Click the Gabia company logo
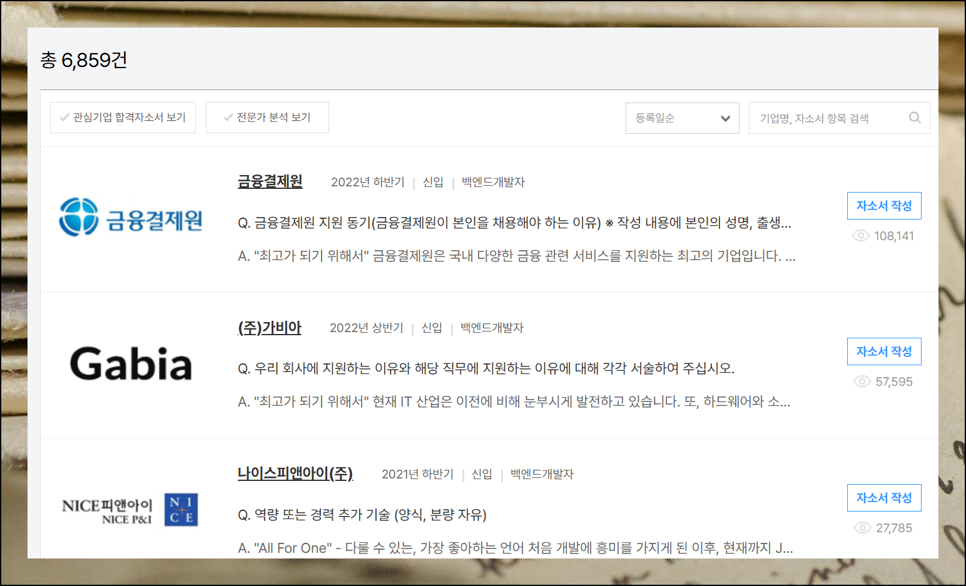966x586 pixels. pyautogui.click(x=131, y=364)
